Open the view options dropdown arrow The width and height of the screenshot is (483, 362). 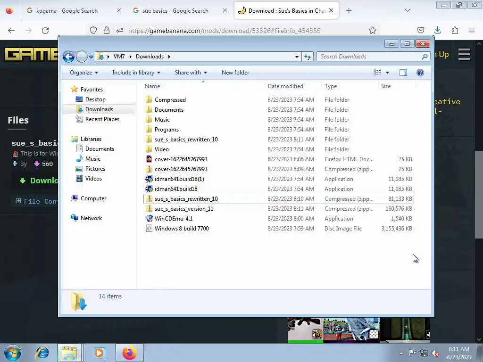click(388, 73)
